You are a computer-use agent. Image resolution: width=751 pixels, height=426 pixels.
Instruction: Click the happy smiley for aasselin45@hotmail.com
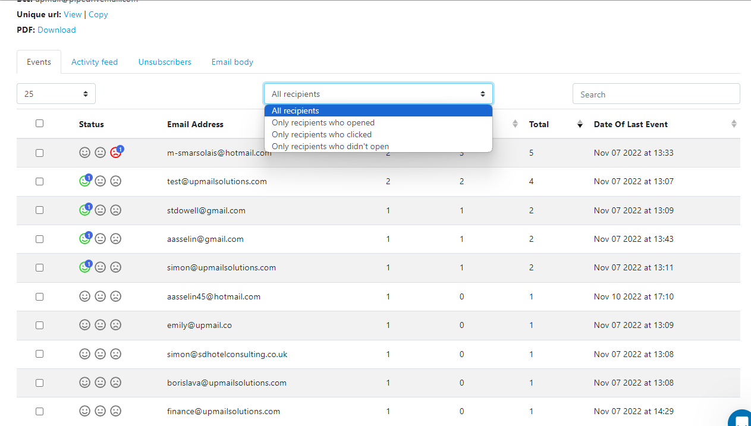[84, 296]
